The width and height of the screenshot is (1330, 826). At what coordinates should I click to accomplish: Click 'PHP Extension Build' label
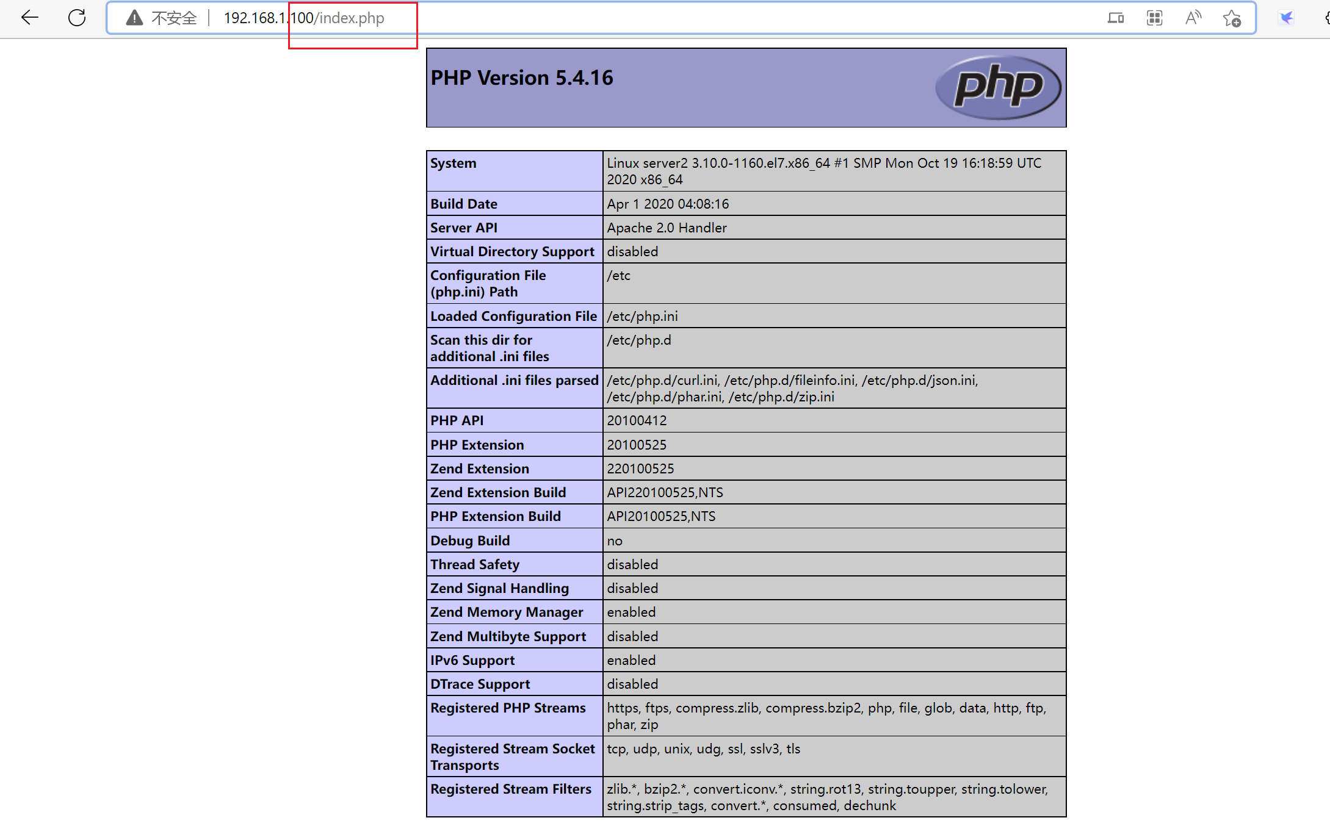(496, 516)
